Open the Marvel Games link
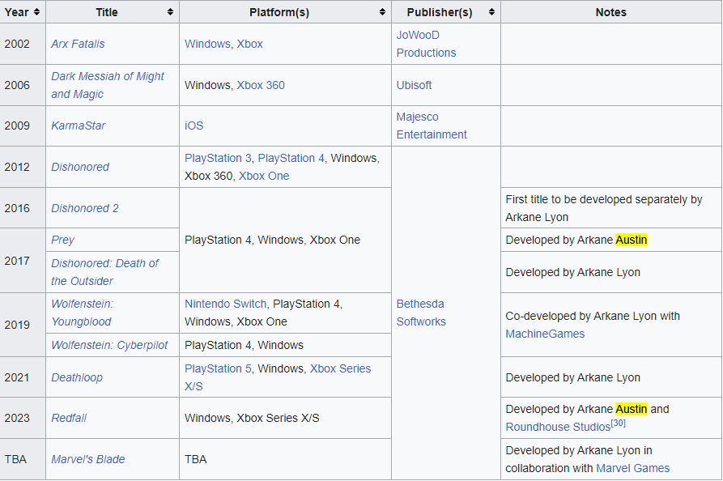The height and width of the screenshot is (481, 723). (x=632, y=468)
